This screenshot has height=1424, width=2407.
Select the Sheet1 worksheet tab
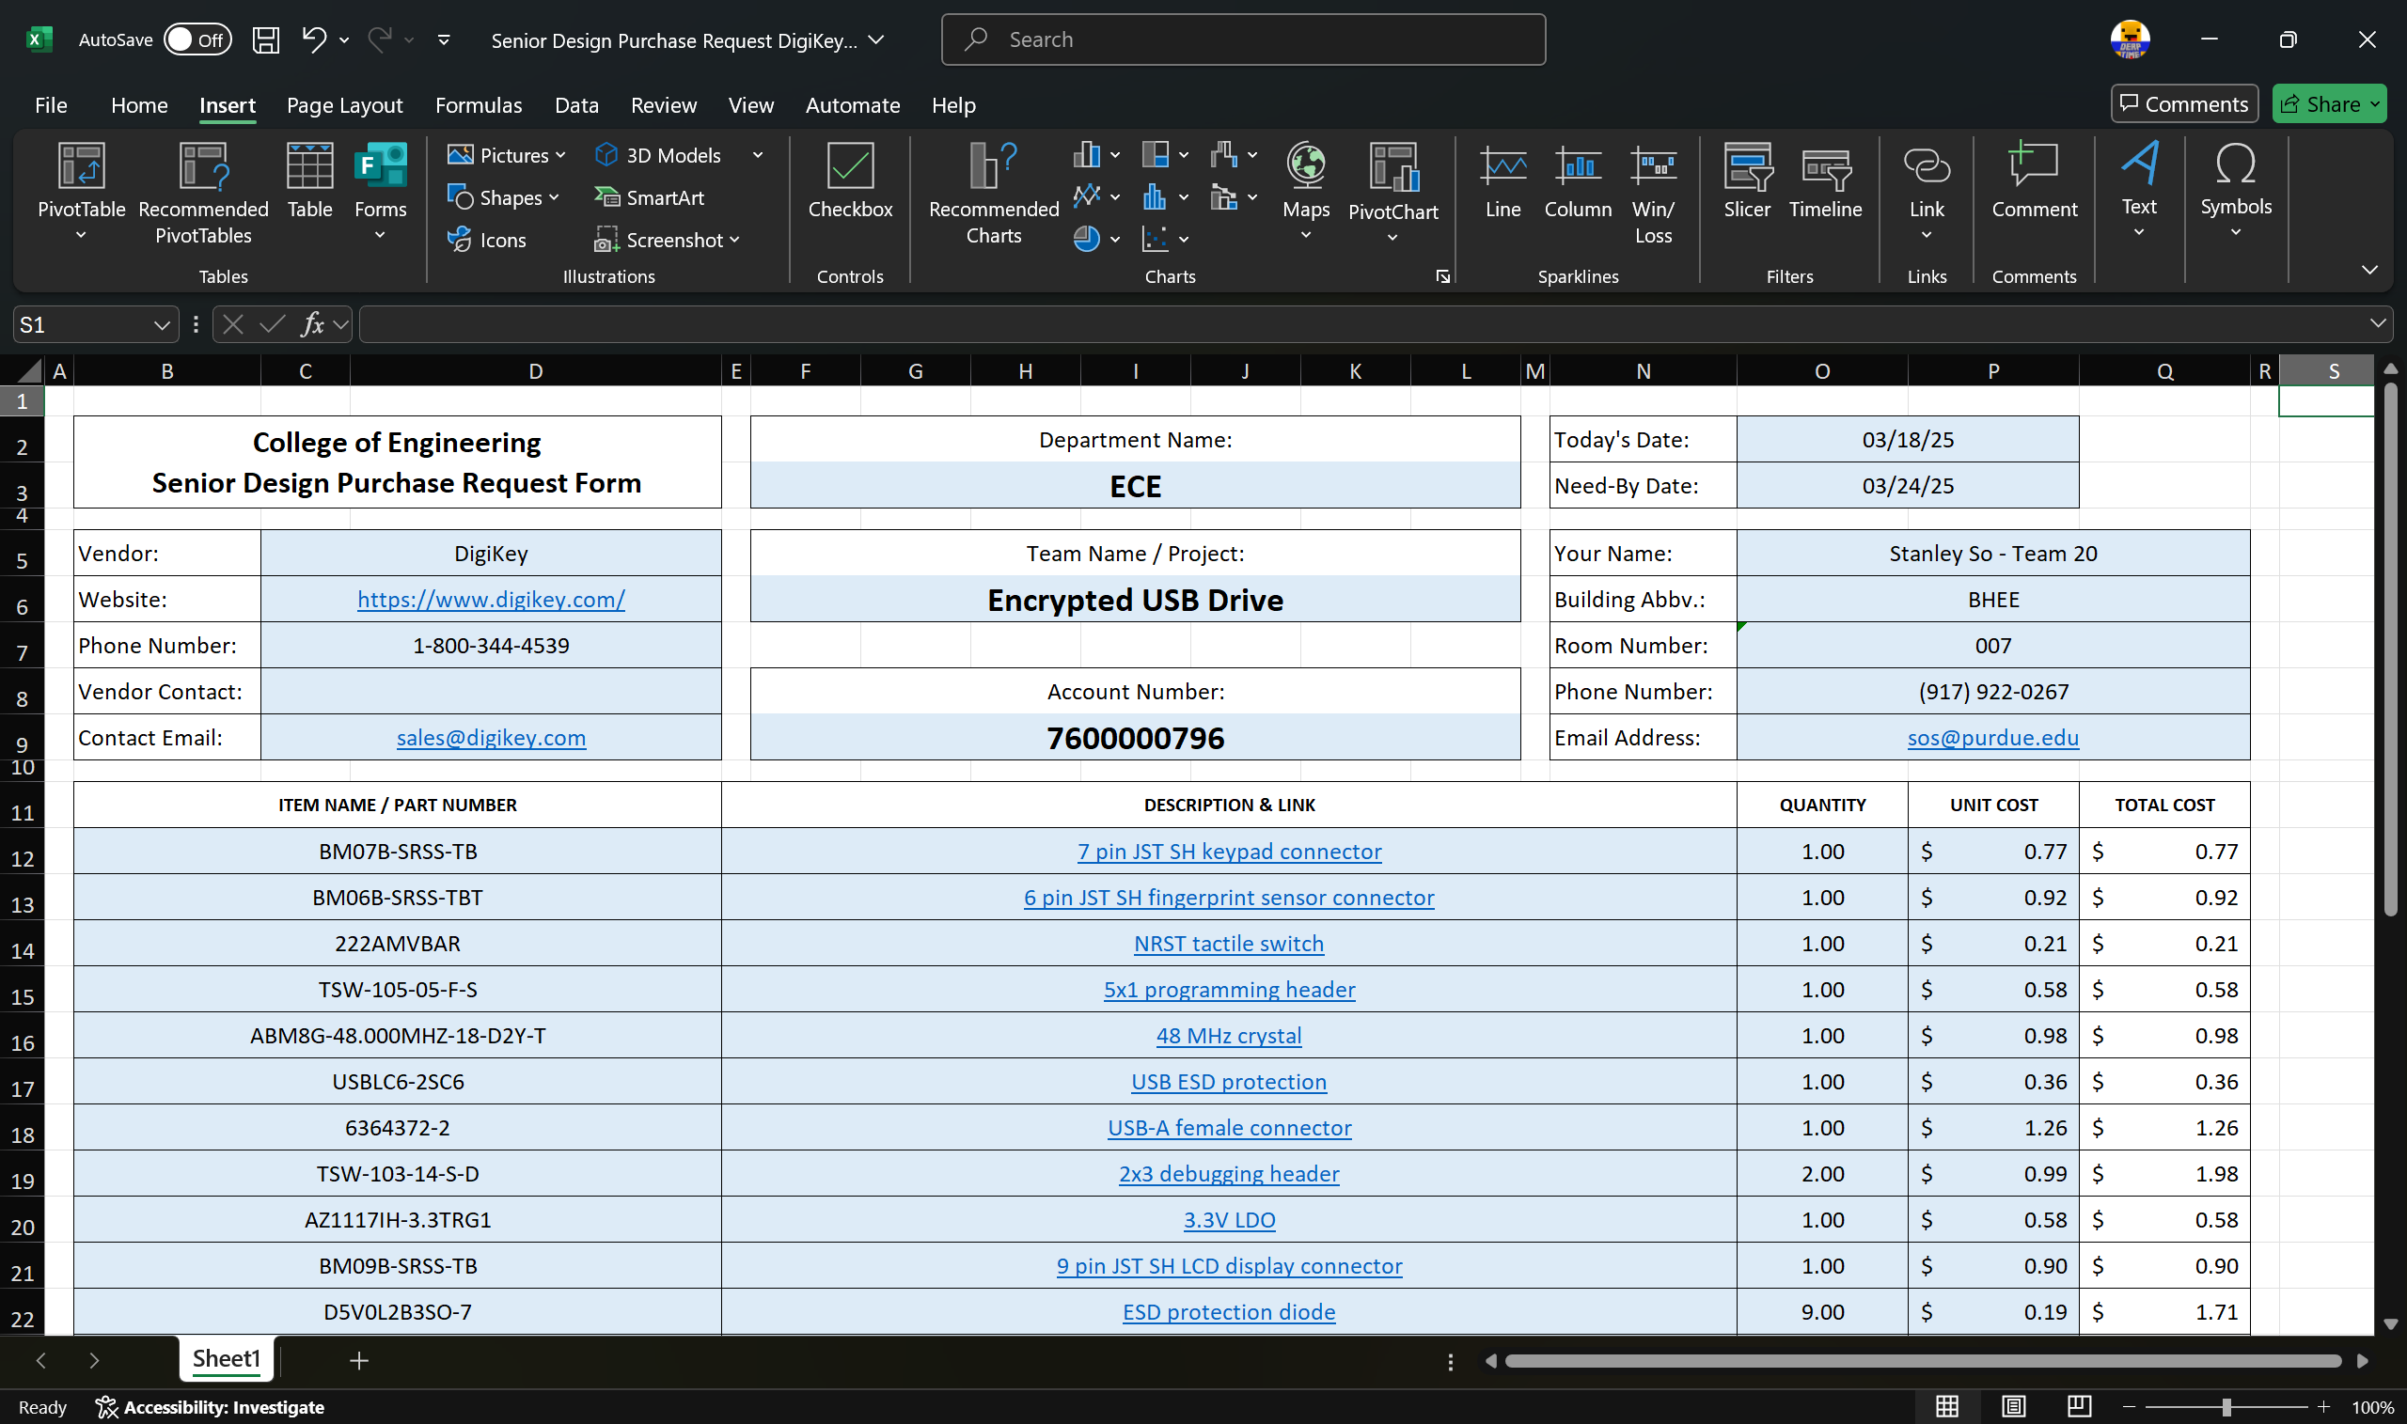click(226, 1359)
